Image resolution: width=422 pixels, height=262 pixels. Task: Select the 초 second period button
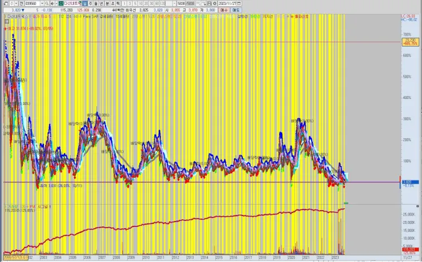click(x=113, y=4)
